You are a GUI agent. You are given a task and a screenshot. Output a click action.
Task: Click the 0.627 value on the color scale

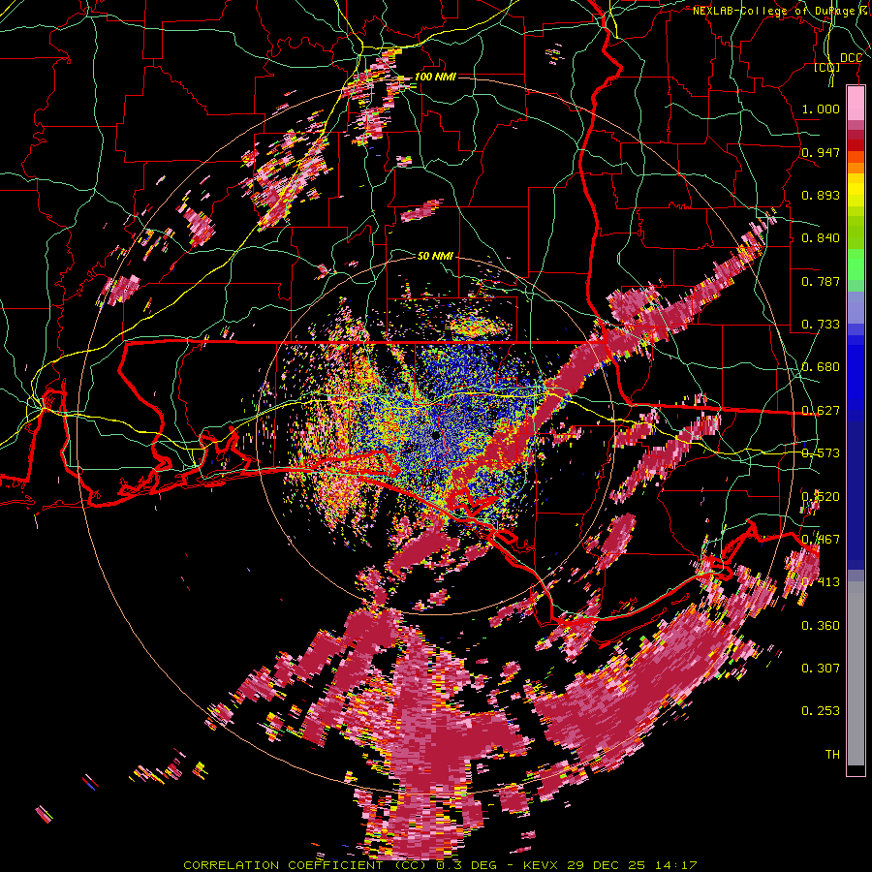(821, 411)
